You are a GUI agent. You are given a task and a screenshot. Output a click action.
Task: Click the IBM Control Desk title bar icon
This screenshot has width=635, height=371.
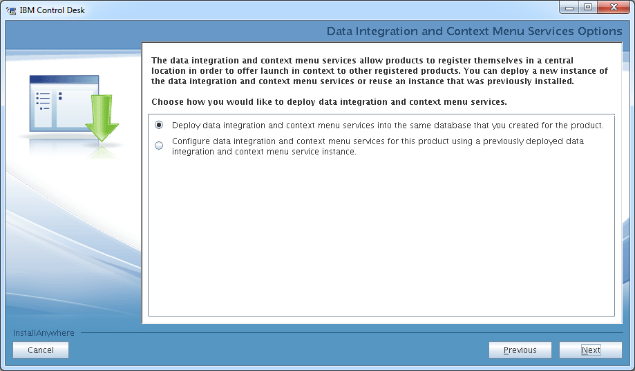point(11,10)
